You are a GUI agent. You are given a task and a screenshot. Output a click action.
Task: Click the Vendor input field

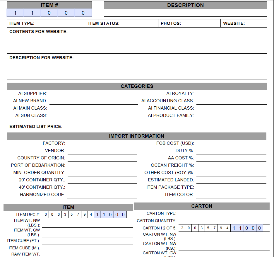tap(102, 151)
